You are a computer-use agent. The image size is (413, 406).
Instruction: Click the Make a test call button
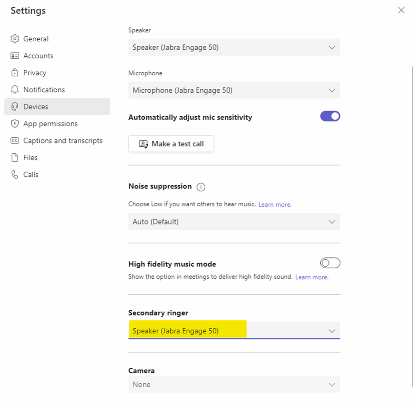[171, 143]
